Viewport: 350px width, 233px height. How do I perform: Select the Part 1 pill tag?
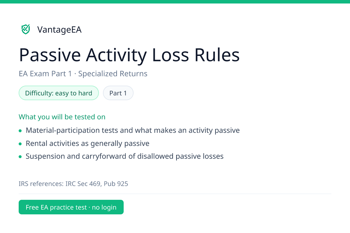coord(118,93)
